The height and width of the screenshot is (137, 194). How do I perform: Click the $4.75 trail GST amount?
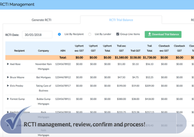tap(135, 77)
